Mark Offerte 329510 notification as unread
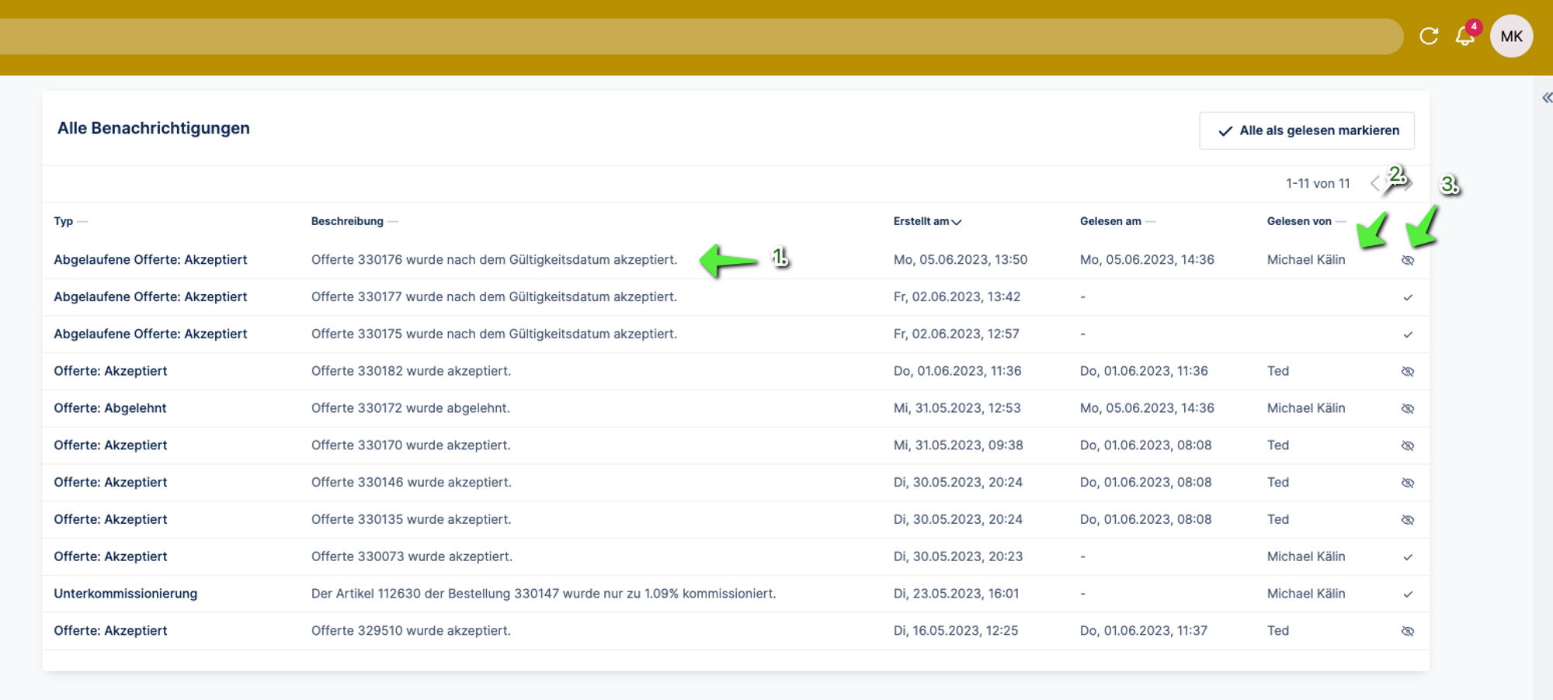Image resolution: width=1553 pixels, height=700 pixels. pos(1408,632)
